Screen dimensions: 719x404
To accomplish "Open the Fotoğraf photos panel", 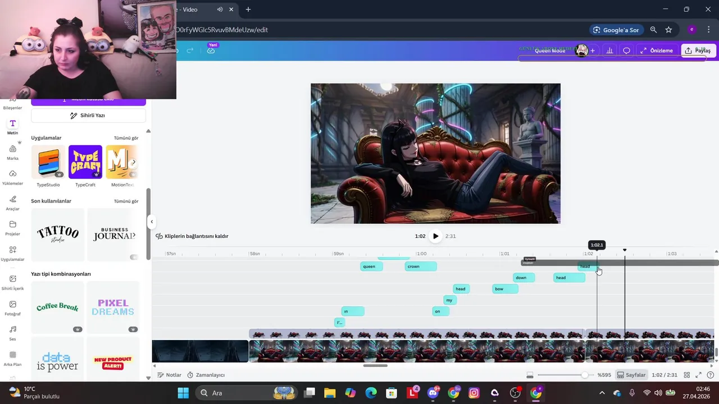I will pos(12,307).
